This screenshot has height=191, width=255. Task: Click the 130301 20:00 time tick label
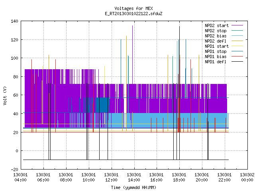(202, 177)
